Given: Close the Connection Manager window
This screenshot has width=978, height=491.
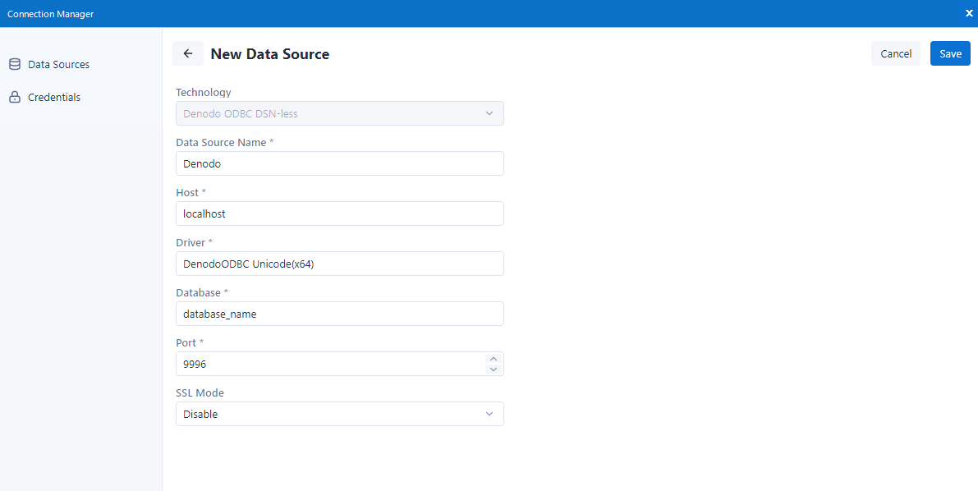Looking at the screenshot, I should 969,13.
